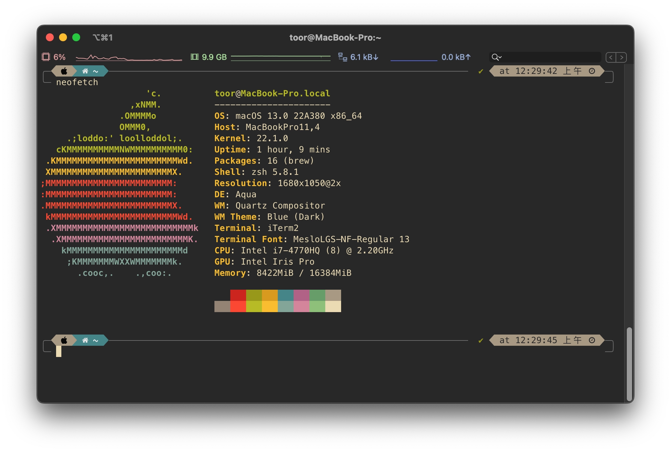This screenshot has height=452, width=671.
Task: Click the cream color block, bottom row
Action: [x=333, y=307]
